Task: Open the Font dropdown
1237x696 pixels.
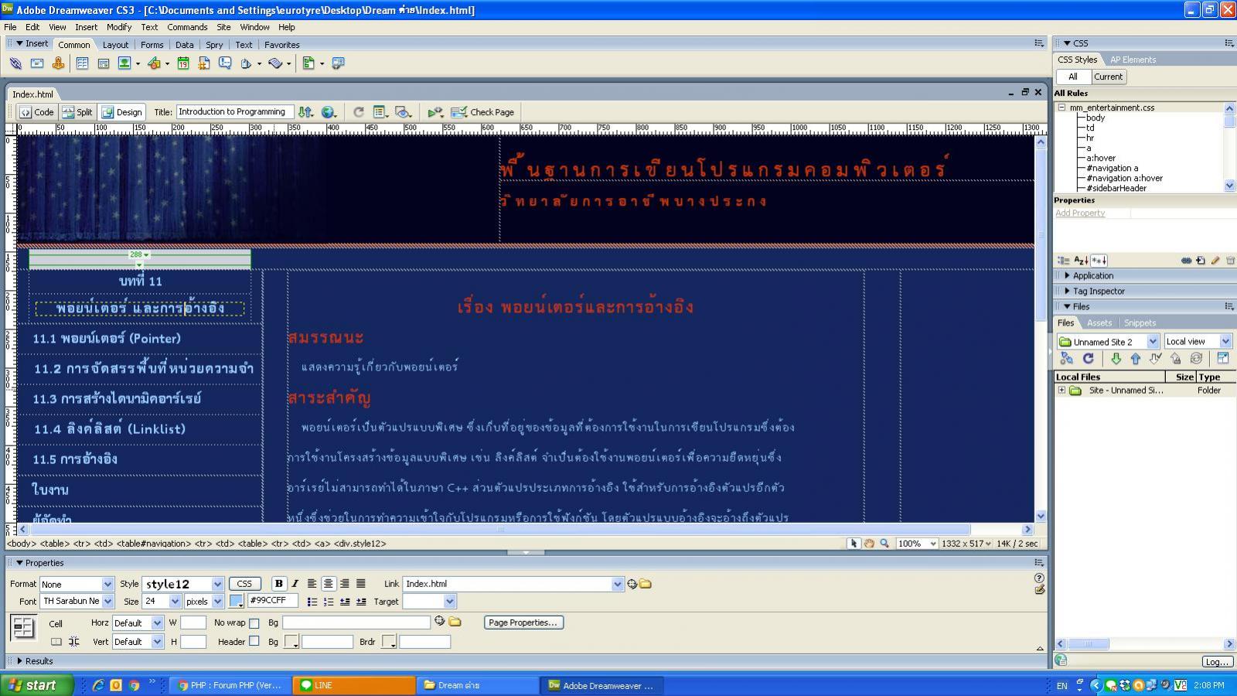Action: (x=77, y=601)
